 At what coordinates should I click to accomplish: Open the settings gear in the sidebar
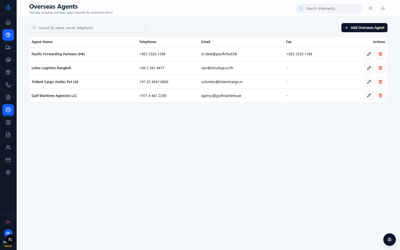[8, 172]
